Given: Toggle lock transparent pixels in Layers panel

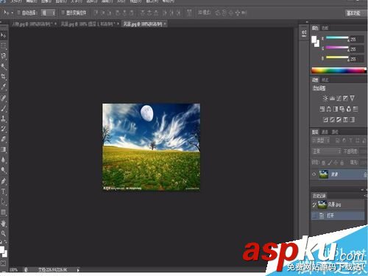Looking at the screenshot, I should click(x=324, y=163).
